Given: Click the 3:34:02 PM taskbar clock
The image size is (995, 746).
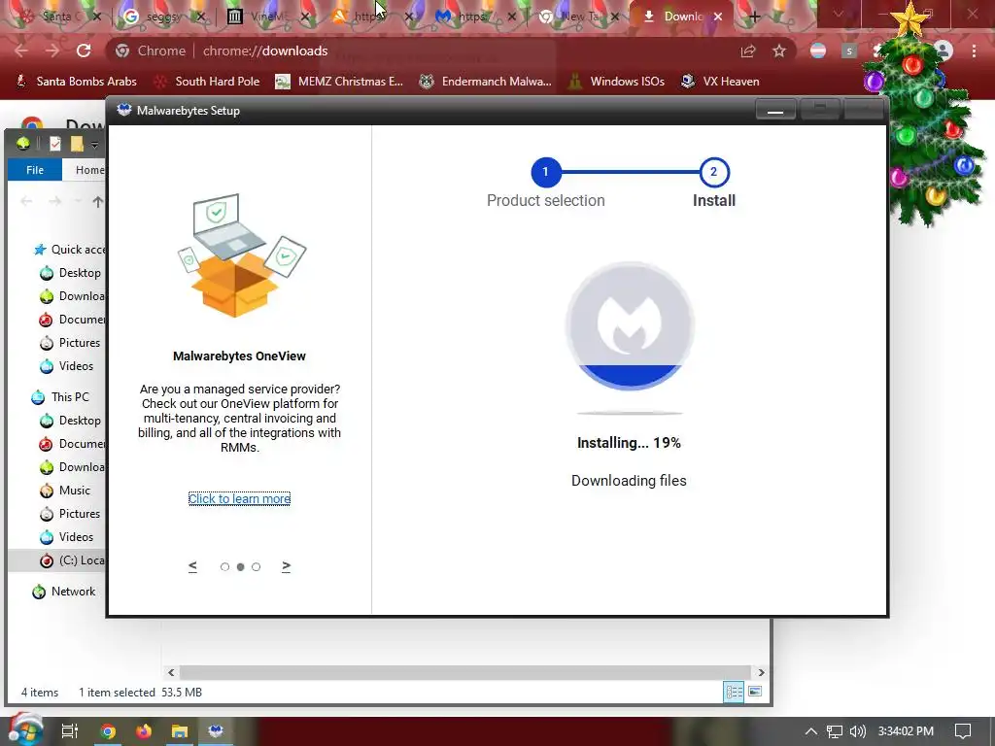Looking at the screenshot, I should click(906, 731).
